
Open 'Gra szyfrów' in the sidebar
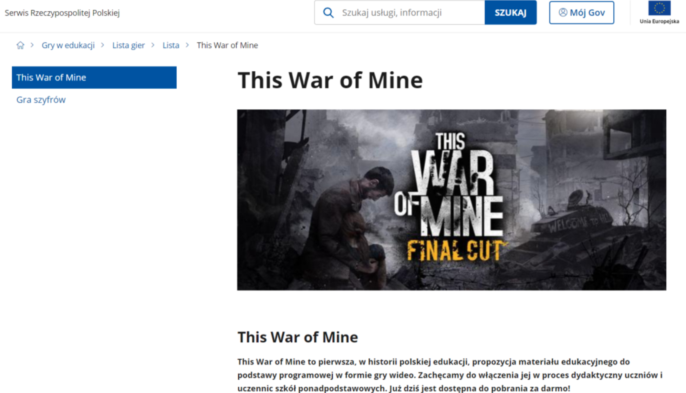pyautogui.click(x=41, y=100)
